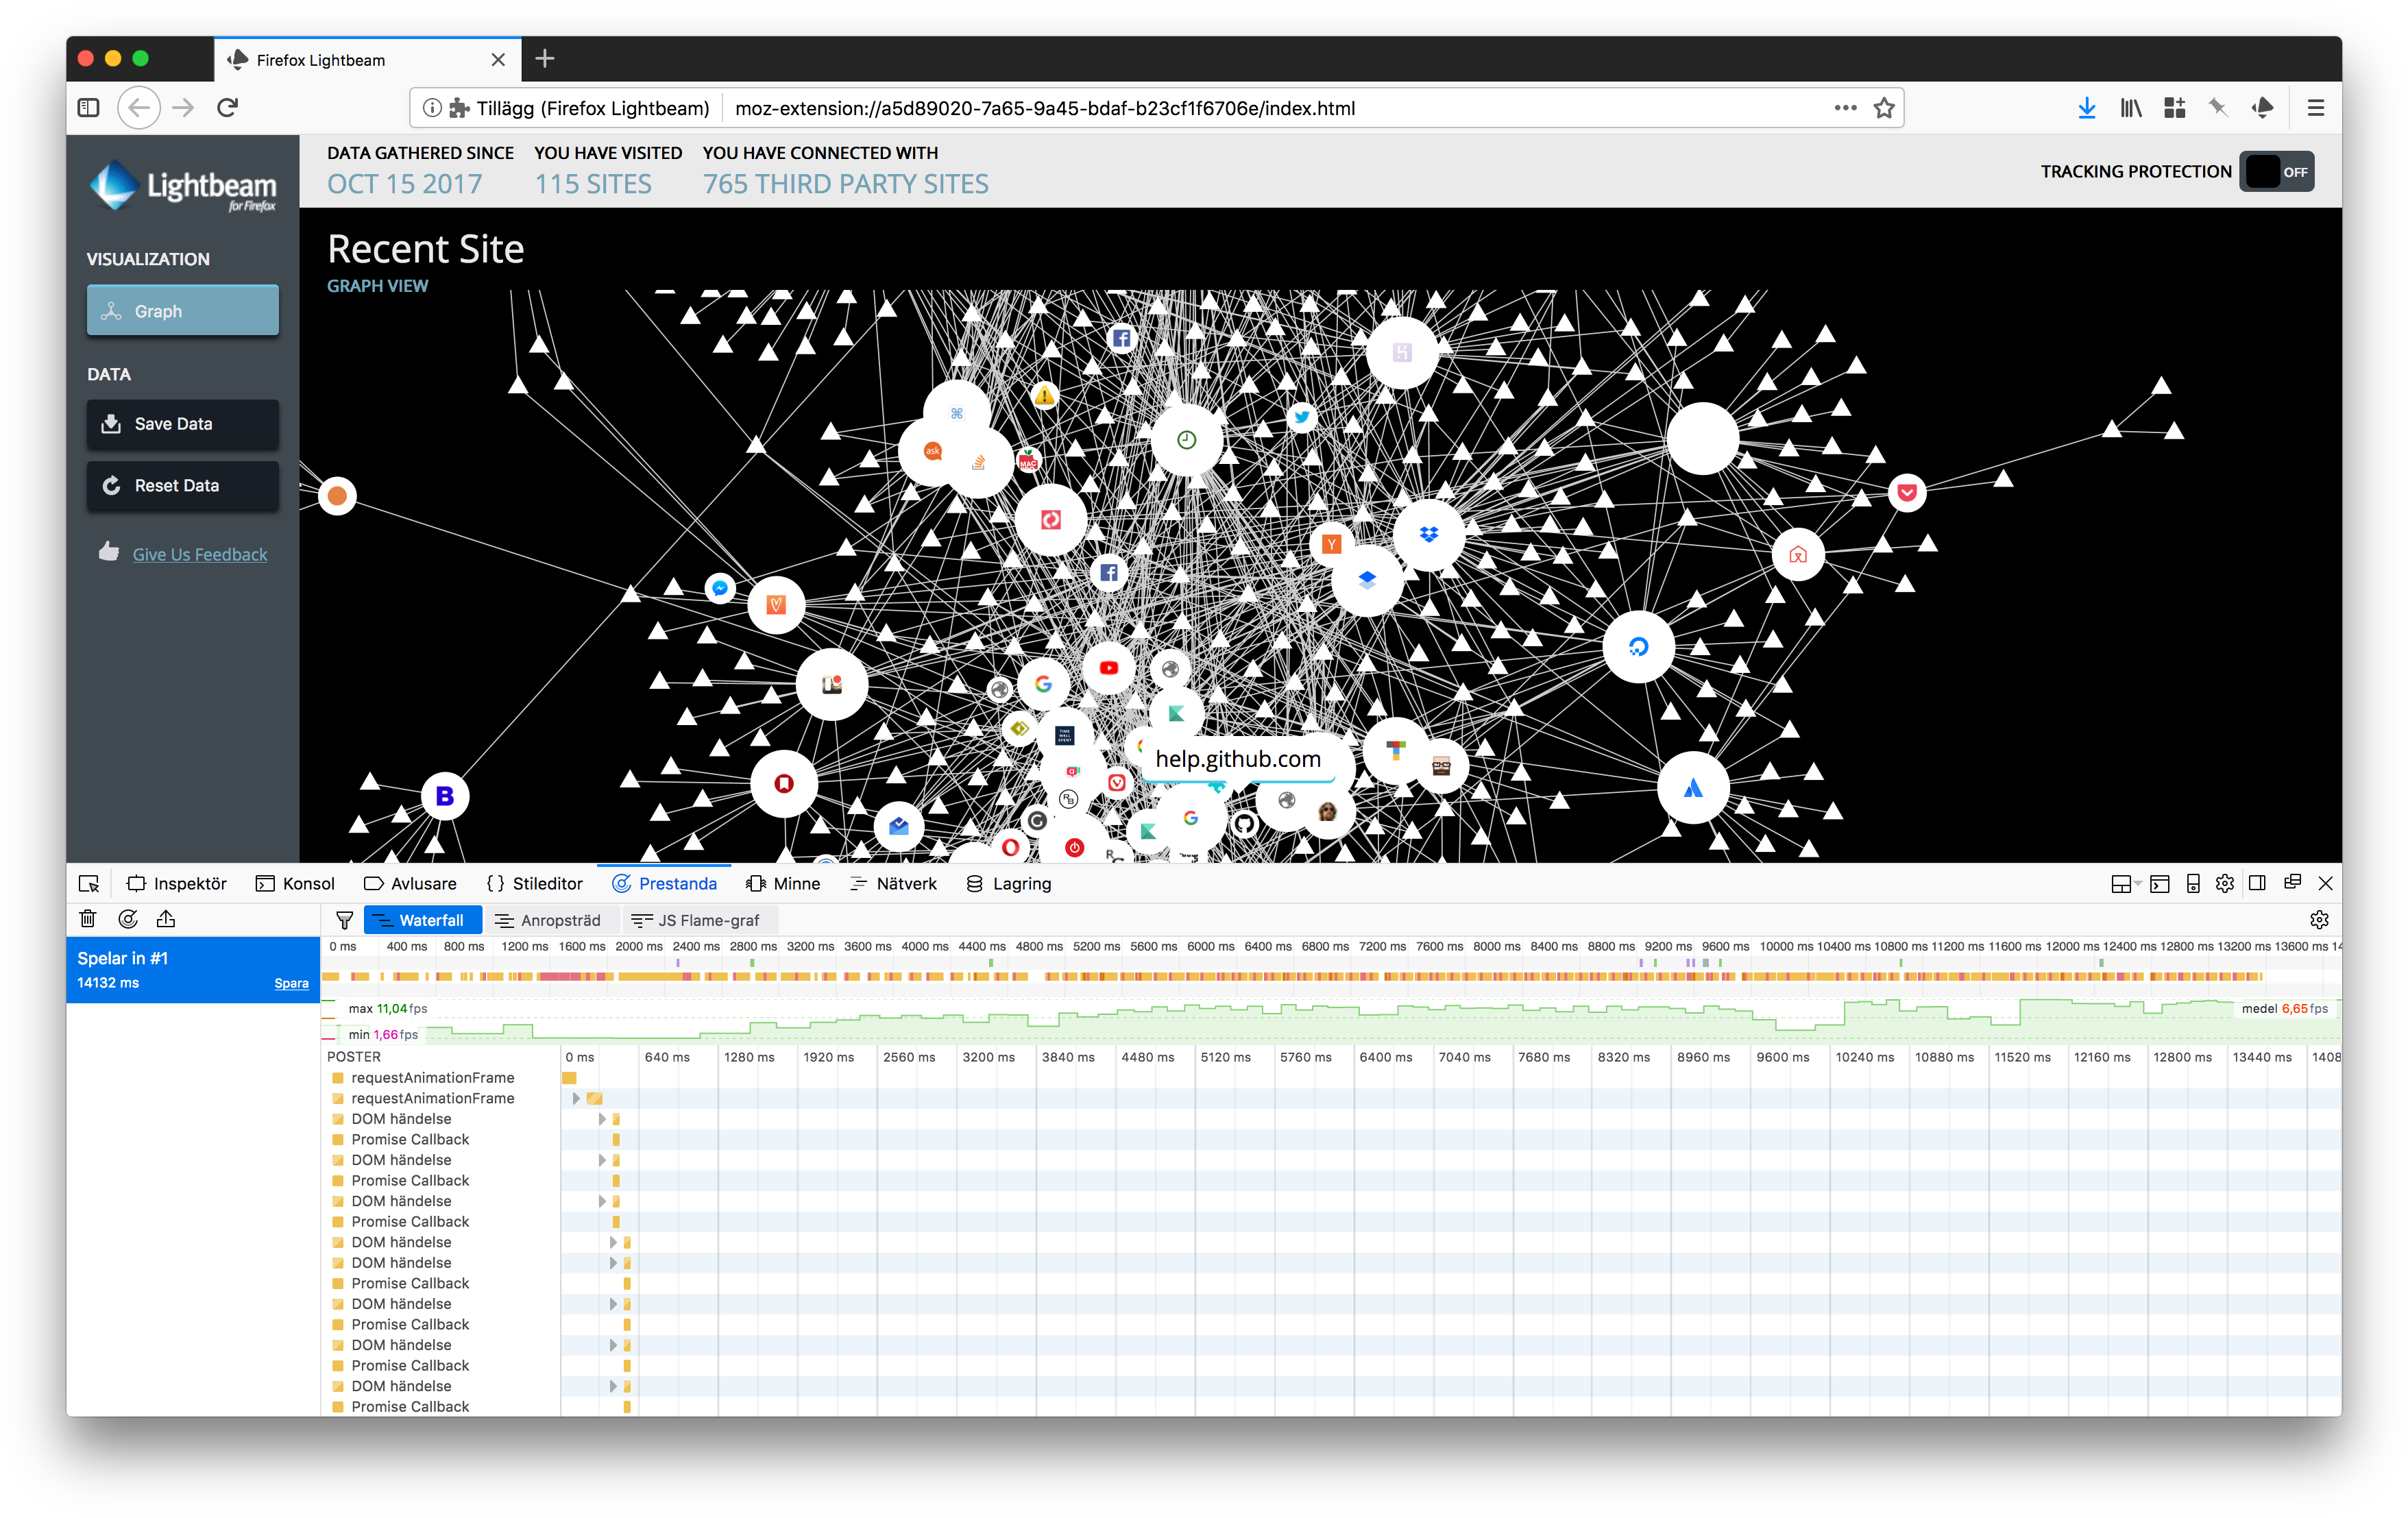Image resolution: width=2408 pixels, height=1518 pixels.
Task: Open devtools in separate window
Action: 2292,882
